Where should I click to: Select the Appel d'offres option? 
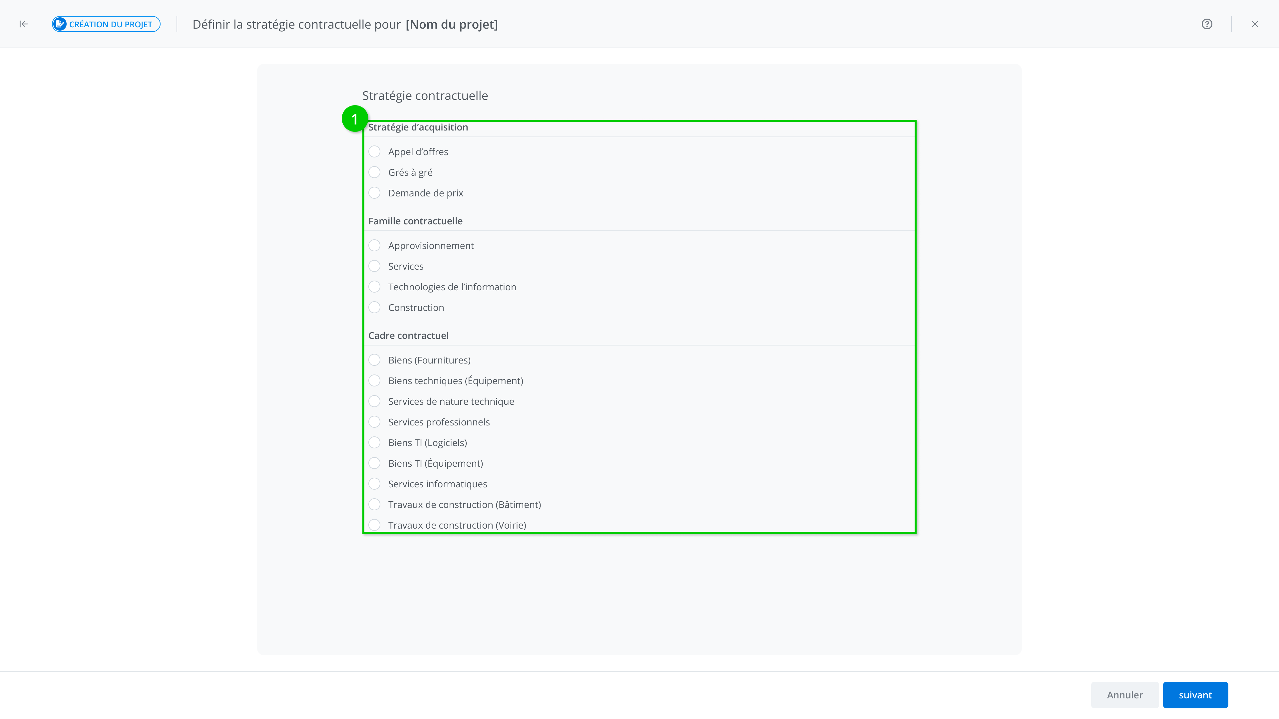coord(374,151)
